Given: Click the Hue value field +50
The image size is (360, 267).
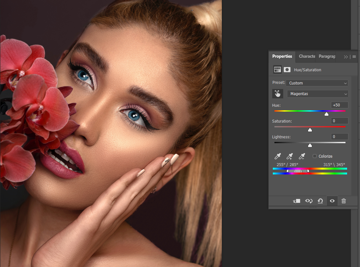Looking at the screenshot, I should pyautogui.click(x=340, y=105).
